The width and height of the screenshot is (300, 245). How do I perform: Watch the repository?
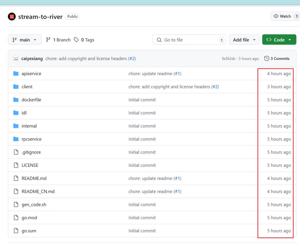point(282,16)
